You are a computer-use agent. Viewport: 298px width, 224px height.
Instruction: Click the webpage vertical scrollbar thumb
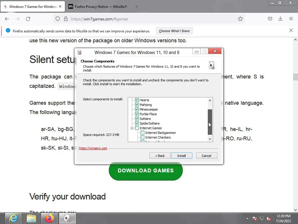[295, 77]
